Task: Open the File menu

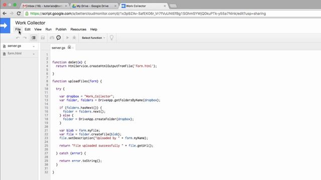Action: coord(18,29)
